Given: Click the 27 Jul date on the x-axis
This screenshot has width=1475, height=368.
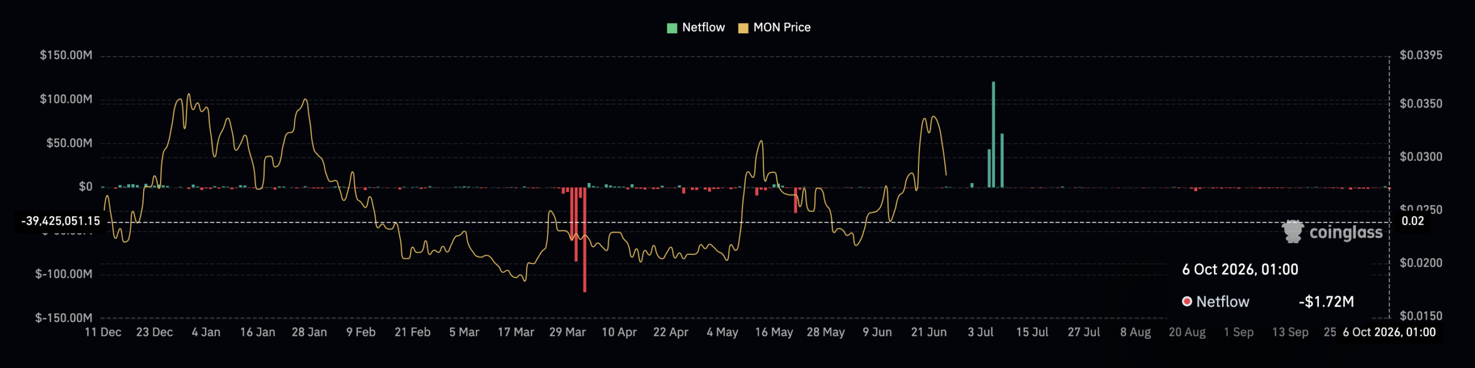Looking at the screenshot, I should tap(1084, 332).
